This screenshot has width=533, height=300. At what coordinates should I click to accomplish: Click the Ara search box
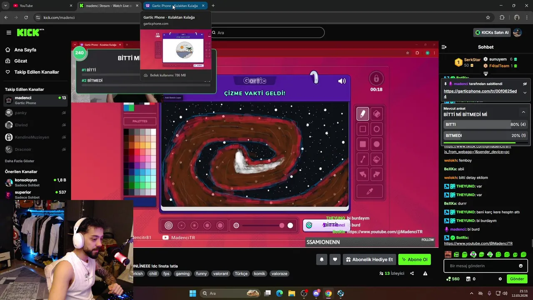(x=266, y=32)
